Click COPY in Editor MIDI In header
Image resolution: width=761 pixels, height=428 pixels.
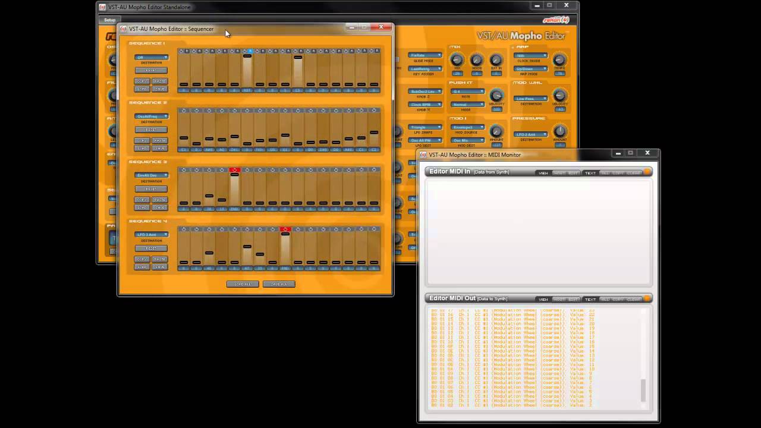tap(618, 173)
